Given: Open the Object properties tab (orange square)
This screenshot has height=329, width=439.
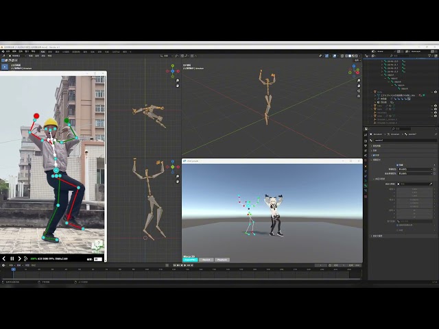Looking at the screenshot, I should (366, 167).
